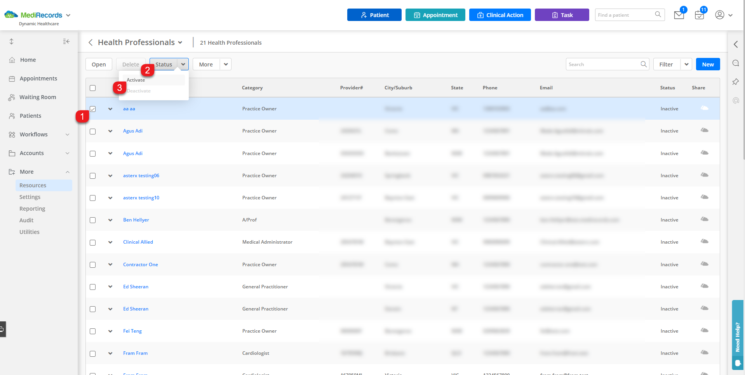This screenshot has height=375, width=745.
Task: Click the Clinical Action button
Action: (x=500, y=15)
